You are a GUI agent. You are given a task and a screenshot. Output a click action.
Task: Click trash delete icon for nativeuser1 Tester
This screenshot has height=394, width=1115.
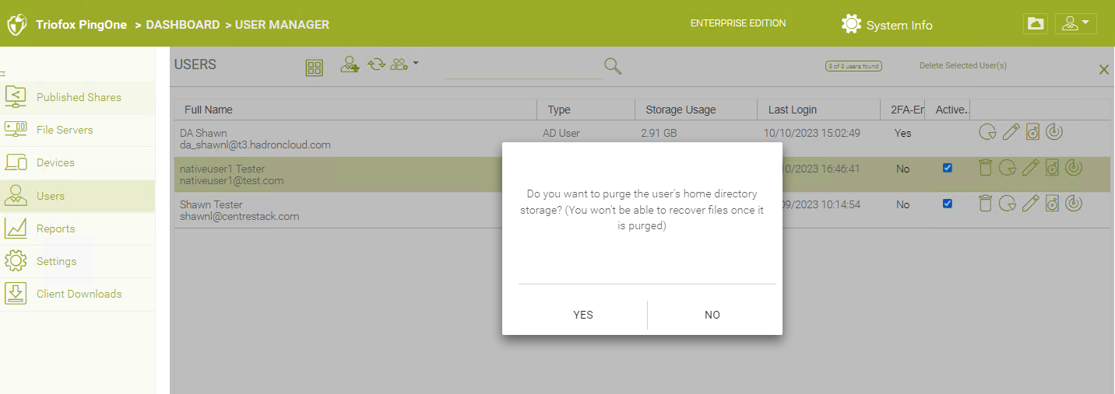coord(986,167)
